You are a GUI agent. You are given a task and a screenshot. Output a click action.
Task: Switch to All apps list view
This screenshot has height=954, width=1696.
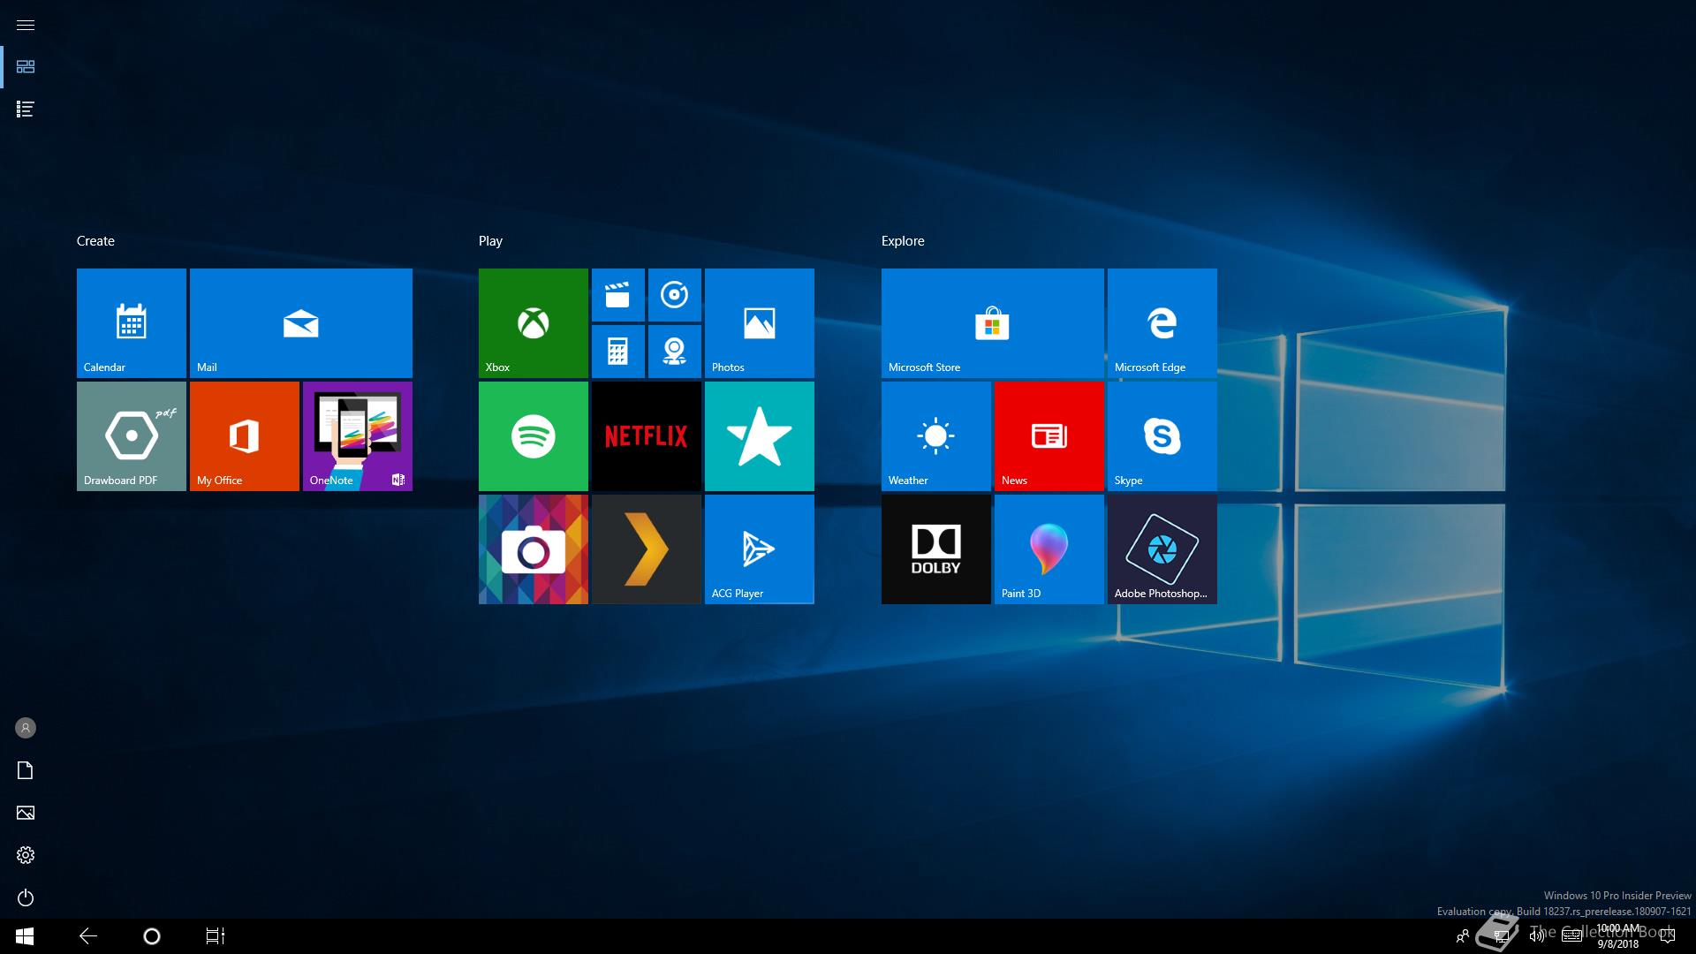tap(26, 110)
